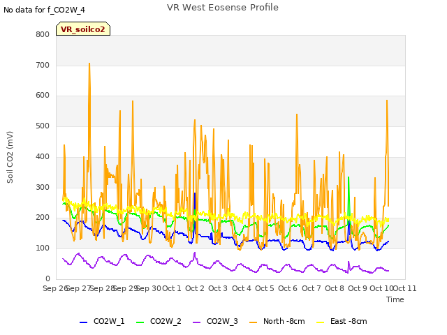Click the blue spike near Oct 2
The height and width of the screenshot is (335, 447).
pyautogui.click(x=195, y=194)
